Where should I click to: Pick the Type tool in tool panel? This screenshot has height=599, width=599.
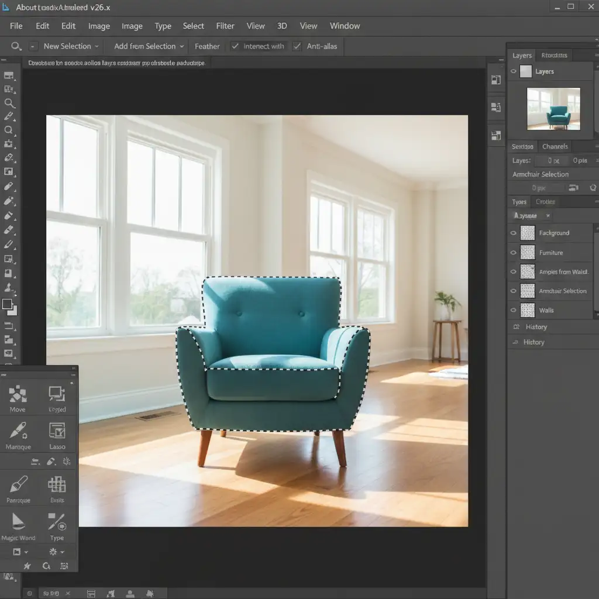[57, 524]
